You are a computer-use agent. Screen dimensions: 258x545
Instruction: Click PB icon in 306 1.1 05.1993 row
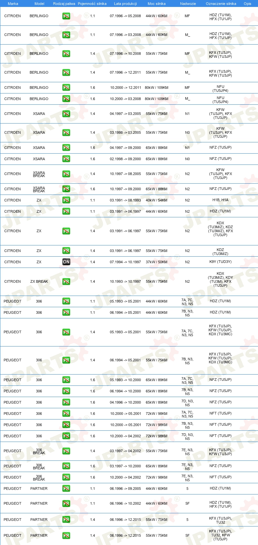tap(66, 301)
